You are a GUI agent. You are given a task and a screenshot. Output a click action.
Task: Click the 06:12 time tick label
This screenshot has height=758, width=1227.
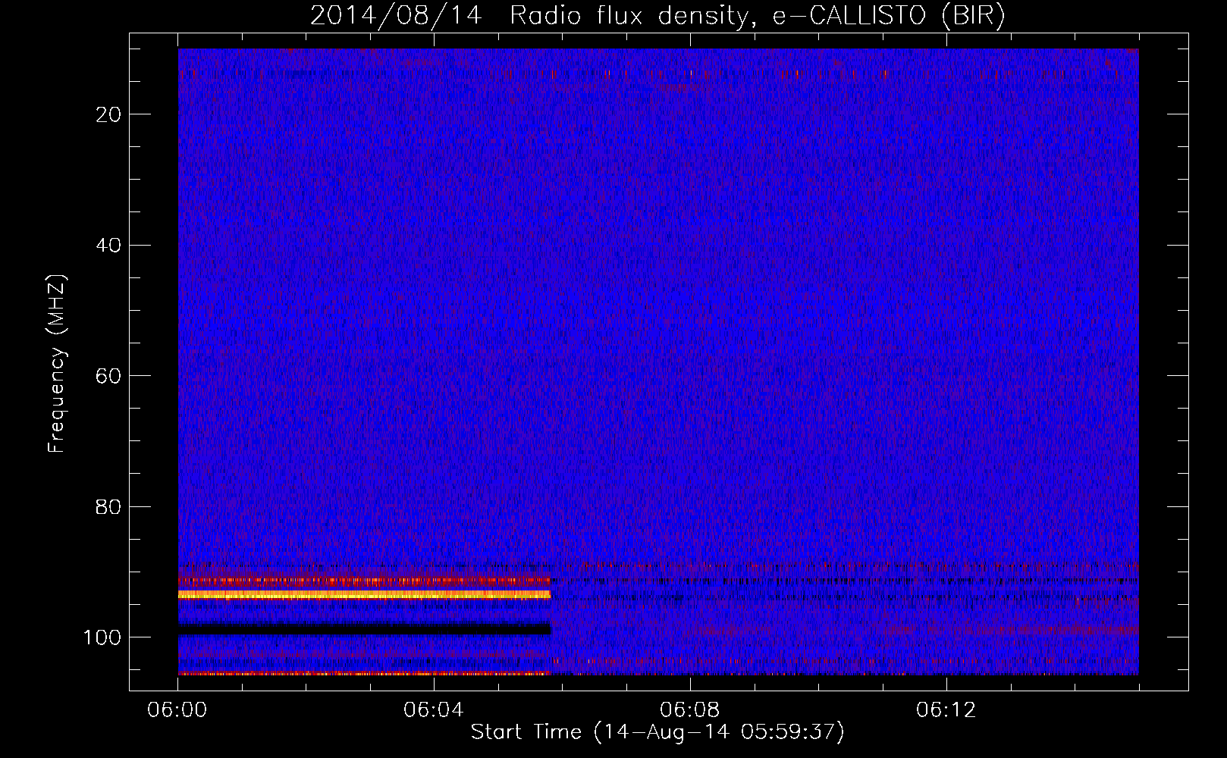click(946, 710)
